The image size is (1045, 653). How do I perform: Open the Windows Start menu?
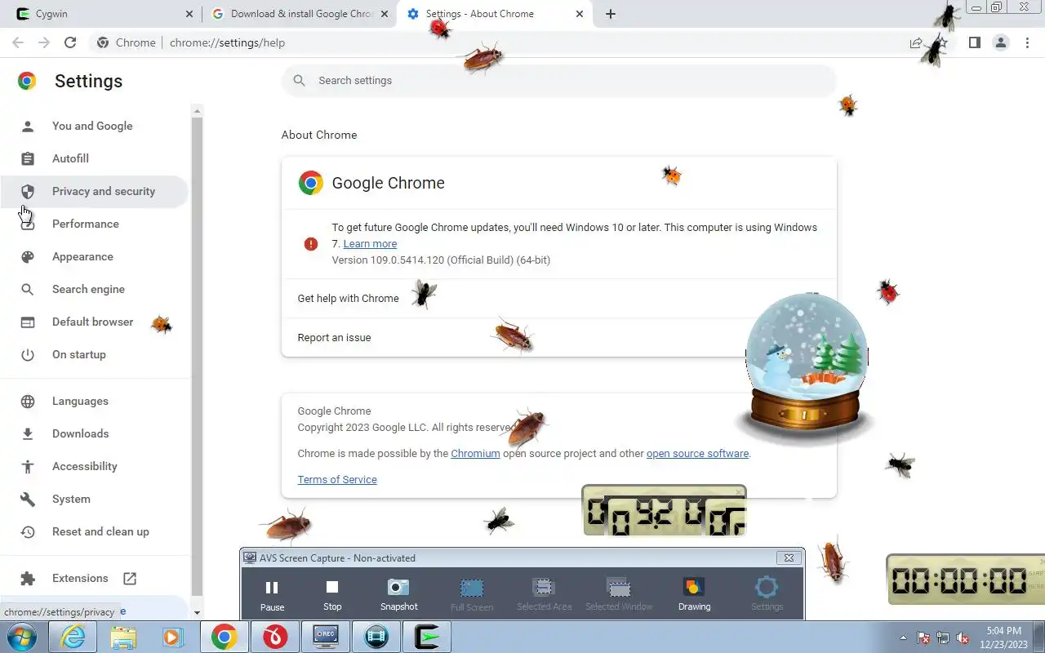coord(22,637)
